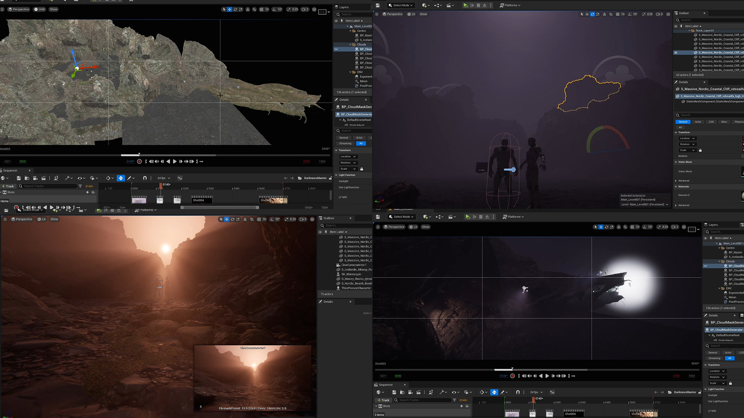This screenshot has height=418, width=744.
Task: Select CineCameraActor1 in the Outliner list
Action: (353, 265)
